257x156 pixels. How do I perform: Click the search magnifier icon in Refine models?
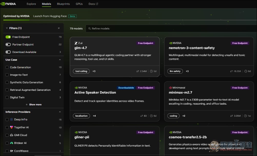pos(90,29)
